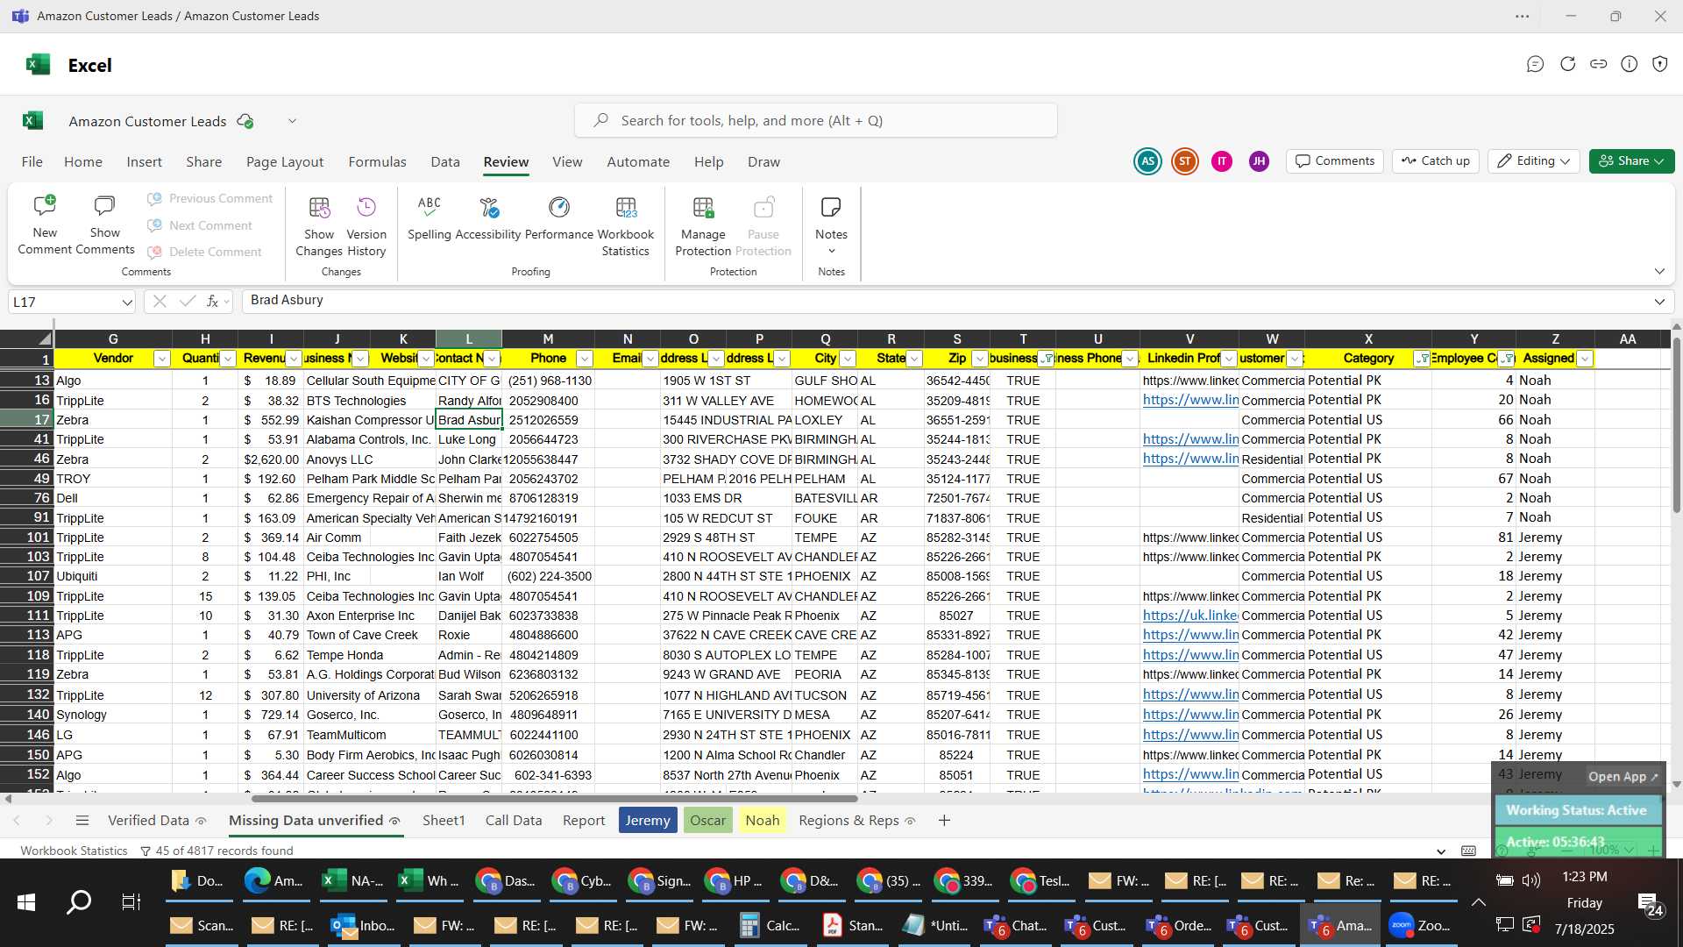1683x947 pixels.
Task: Click the AS collaborator avatar
Action: pos(1147,161)
